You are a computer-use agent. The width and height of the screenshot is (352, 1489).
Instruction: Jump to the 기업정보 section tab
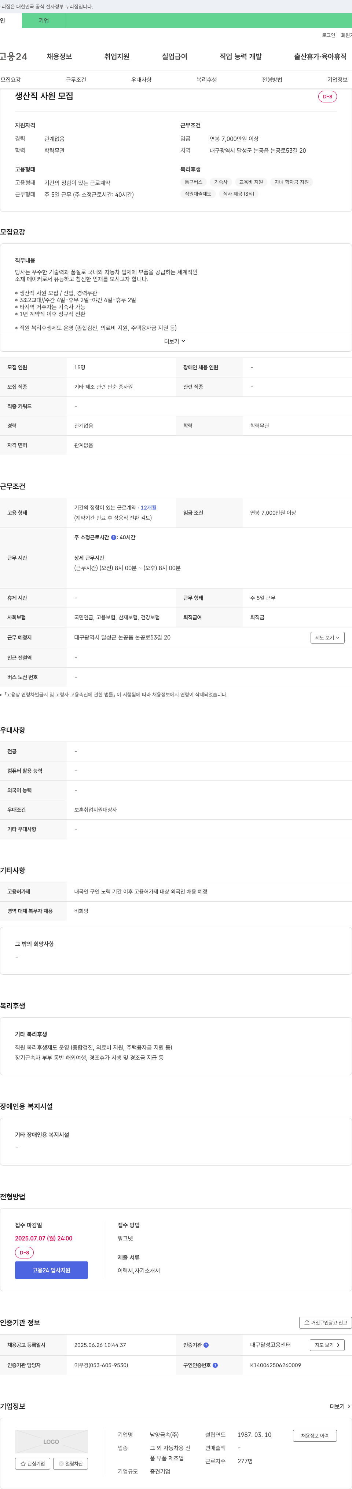[x=338, y=80]
